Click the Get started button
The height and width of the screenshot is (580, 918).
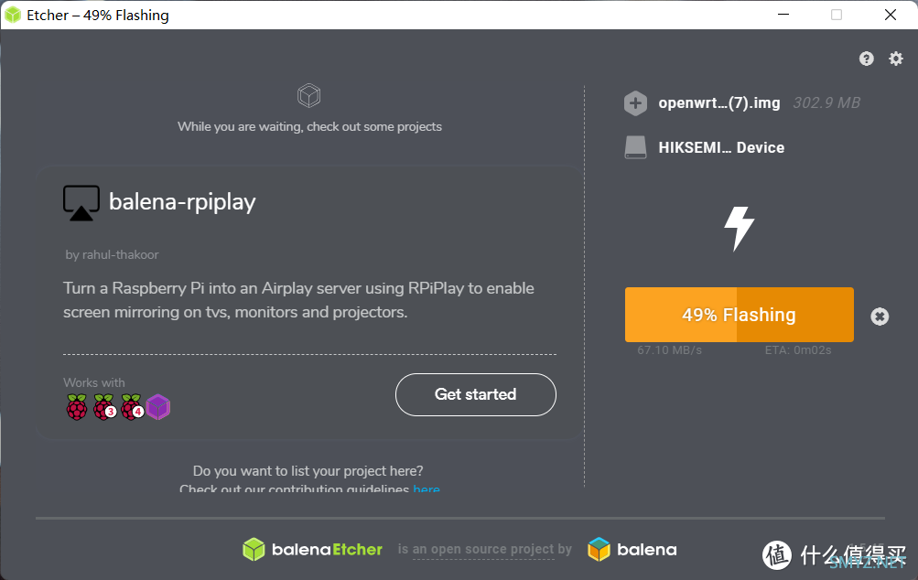click(x=475, y=394)
